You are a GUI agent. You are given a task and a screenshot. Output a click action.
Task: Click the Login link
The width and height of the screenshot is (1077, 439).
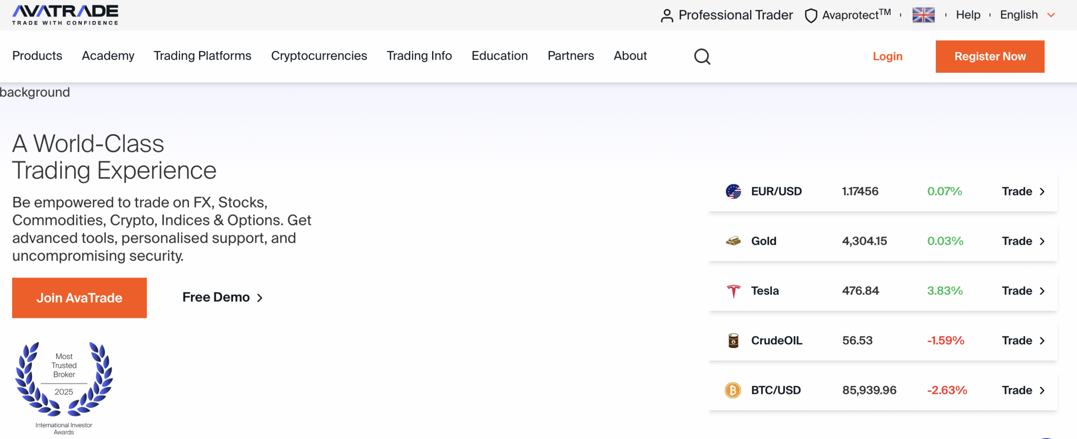(887, 56)
